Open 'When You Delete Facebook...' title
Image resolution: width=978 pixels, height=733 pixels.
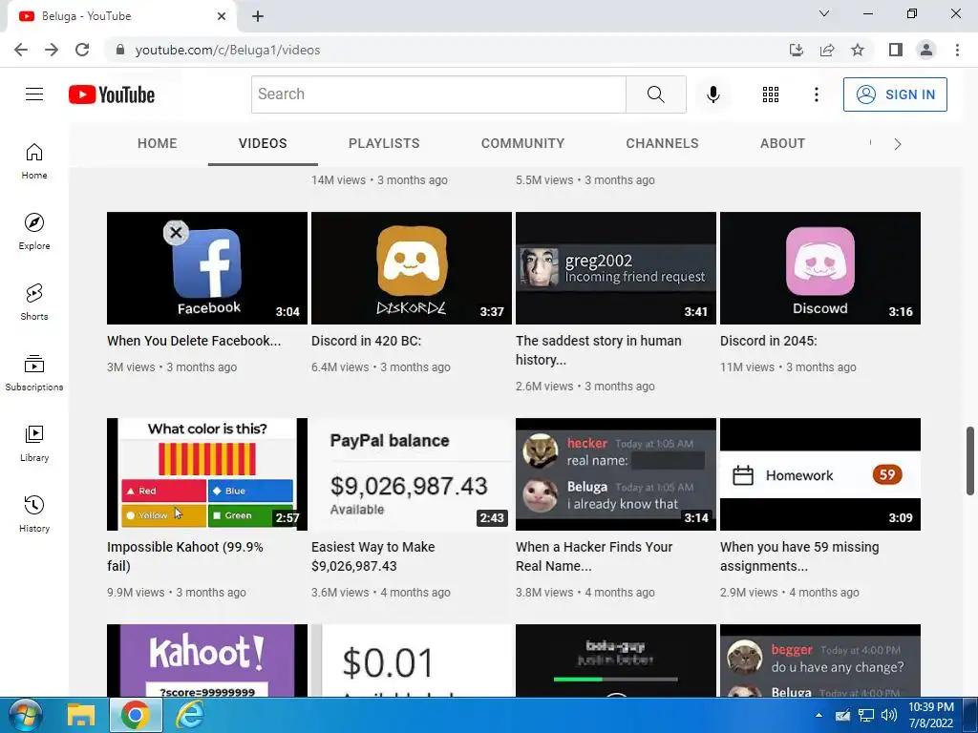click(194, 341)
